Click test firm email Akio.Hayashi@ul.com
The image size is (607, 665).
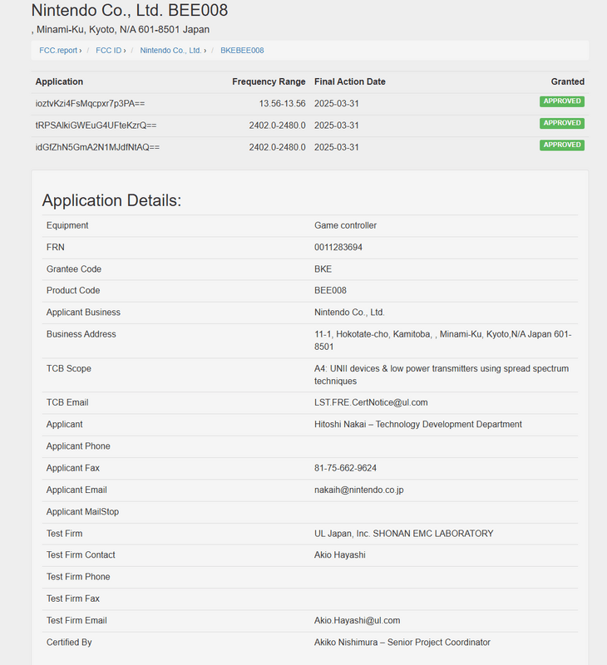click(358, 620)
